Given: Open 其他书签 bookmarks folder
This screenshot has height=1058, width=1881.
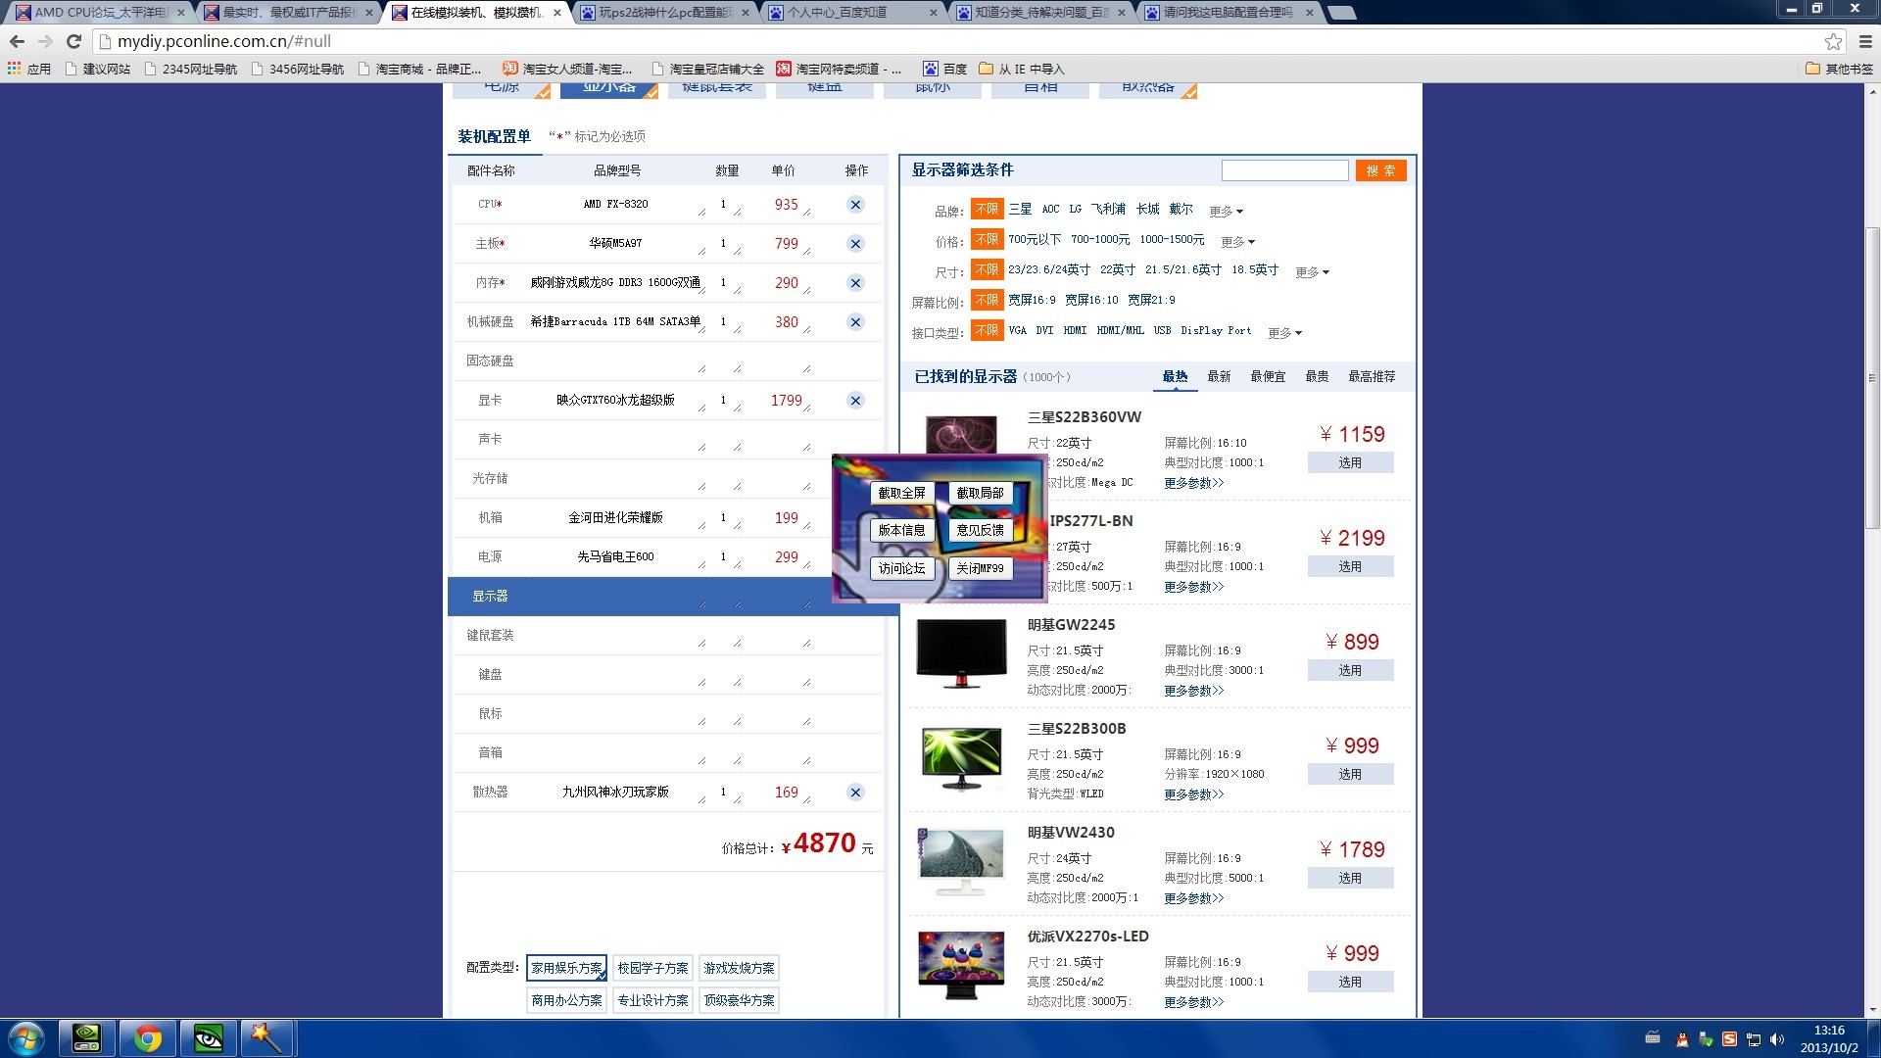Looking at the screenshot, I should [x=1839, y=69].
